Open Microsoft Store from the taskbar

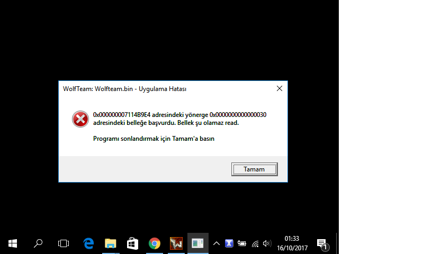[132, 243]
